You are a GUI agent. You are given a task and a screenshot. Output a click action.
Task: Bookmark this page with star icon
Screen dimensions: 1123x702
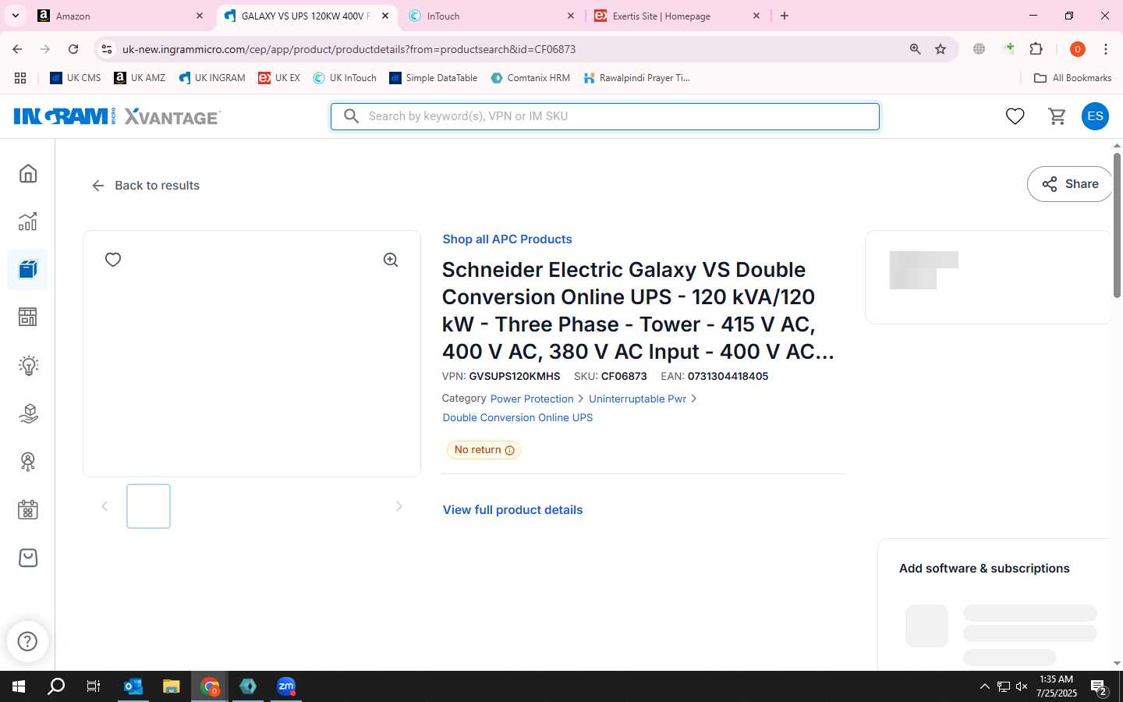click(941, 49)
